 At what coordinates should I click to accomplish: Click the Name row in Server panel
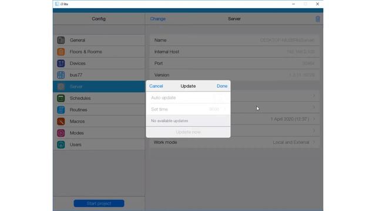pos(234,40)
